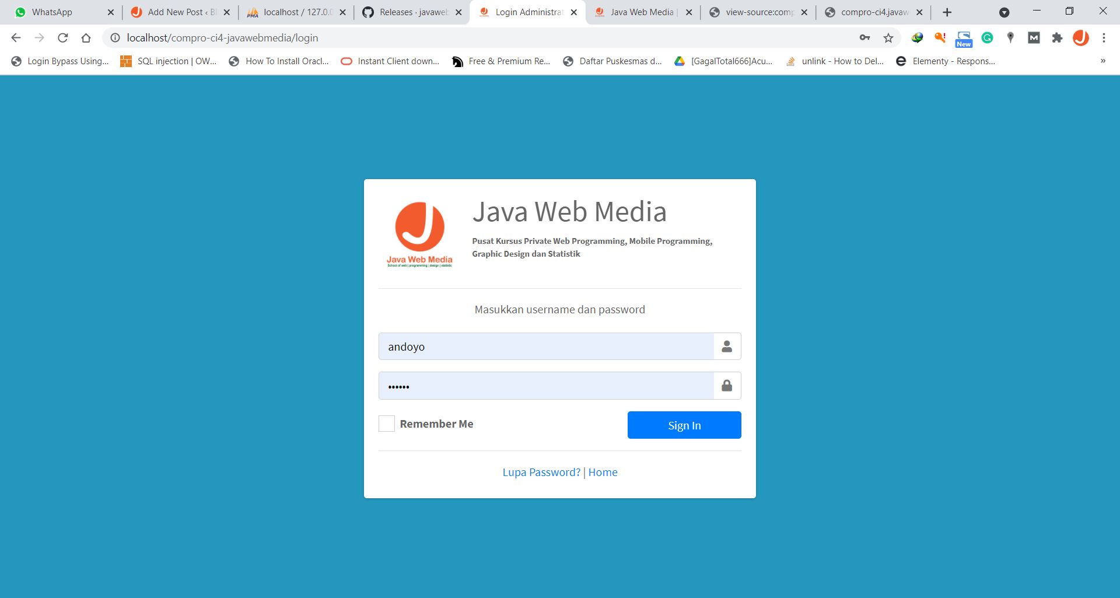Click the key icon in the address bar
This screenshot has height=598, width=1120.
864,37
